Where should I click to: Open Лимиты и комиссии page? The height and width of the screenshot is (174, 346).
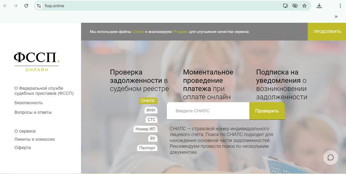coord(35,139)
